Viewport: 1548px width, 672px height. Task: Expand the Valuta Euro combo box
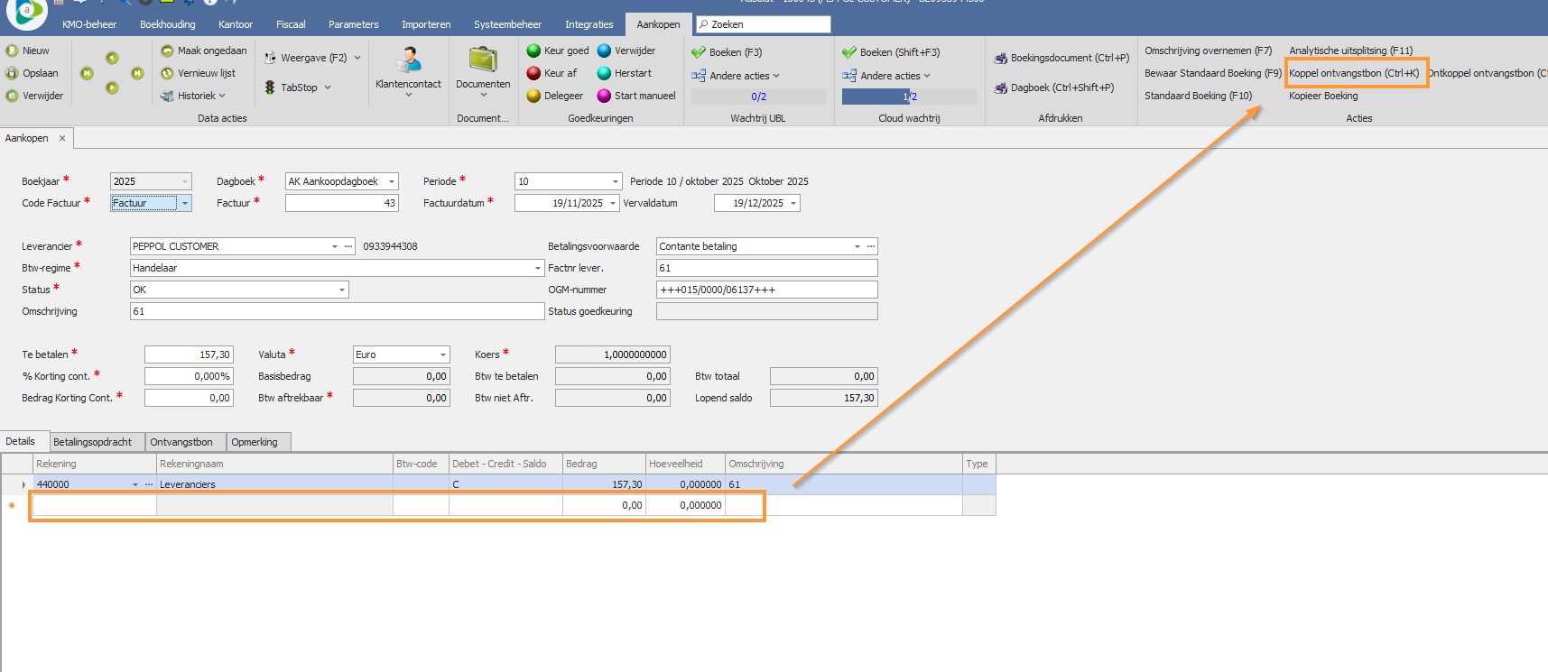pyautogui.click(x=443, y=354)
